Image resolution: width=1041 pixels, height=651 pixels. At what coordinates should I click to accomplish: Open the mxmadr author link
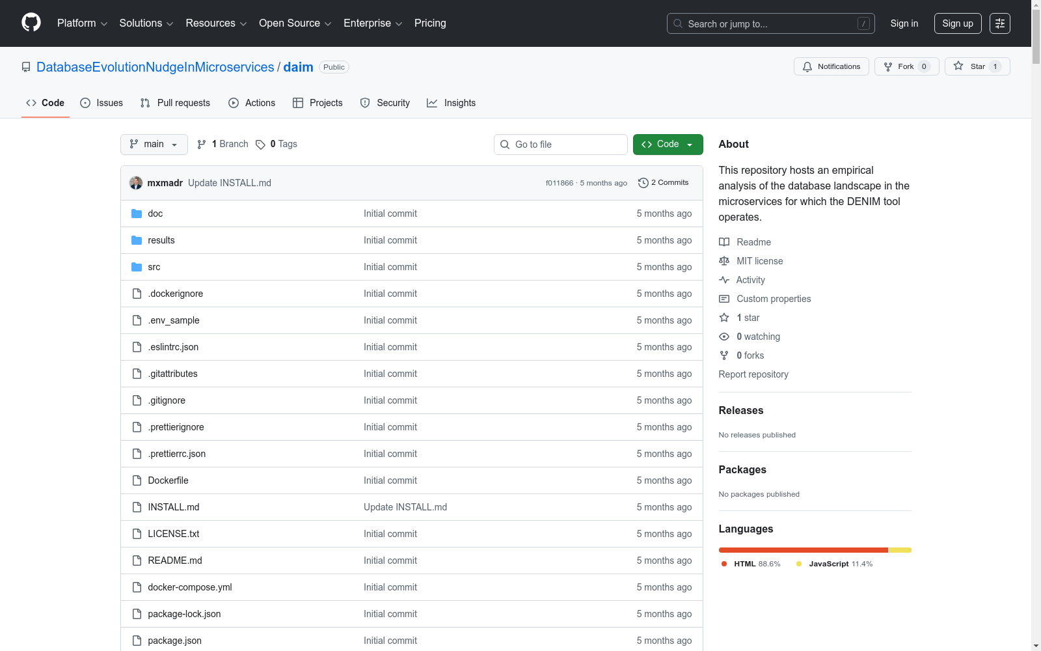point(165,183)
